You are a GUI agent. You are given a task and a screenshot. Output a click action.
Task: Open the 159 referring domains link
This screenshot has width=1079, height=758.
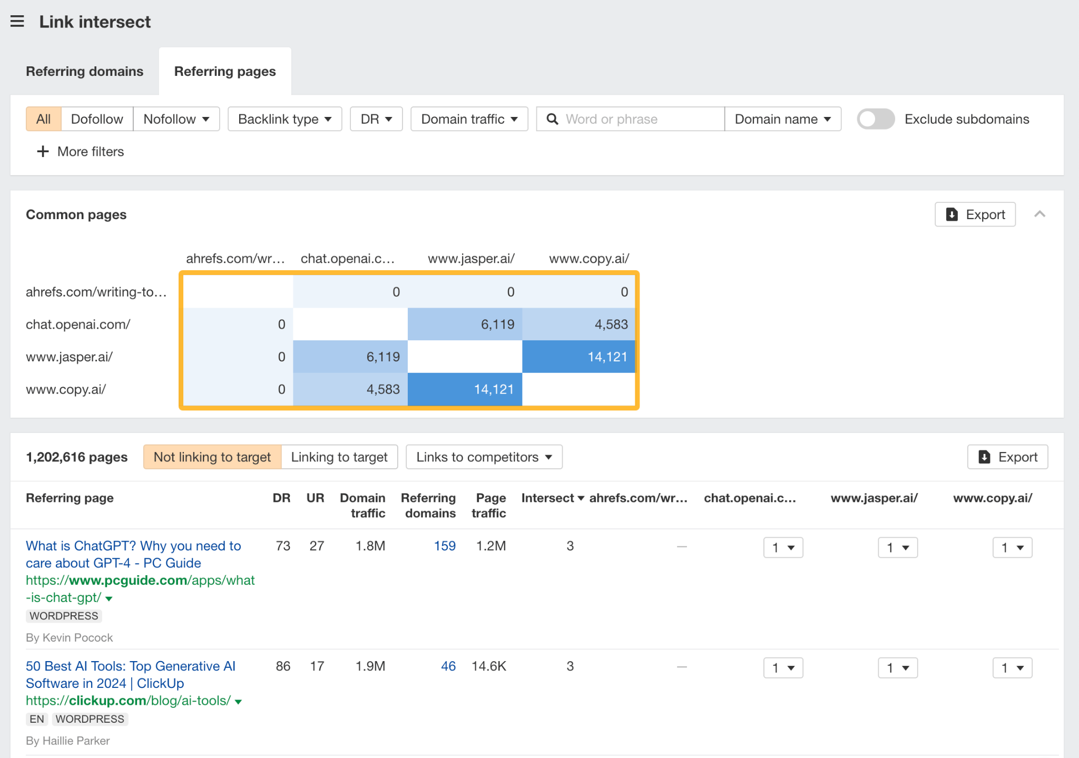[445, 546]
